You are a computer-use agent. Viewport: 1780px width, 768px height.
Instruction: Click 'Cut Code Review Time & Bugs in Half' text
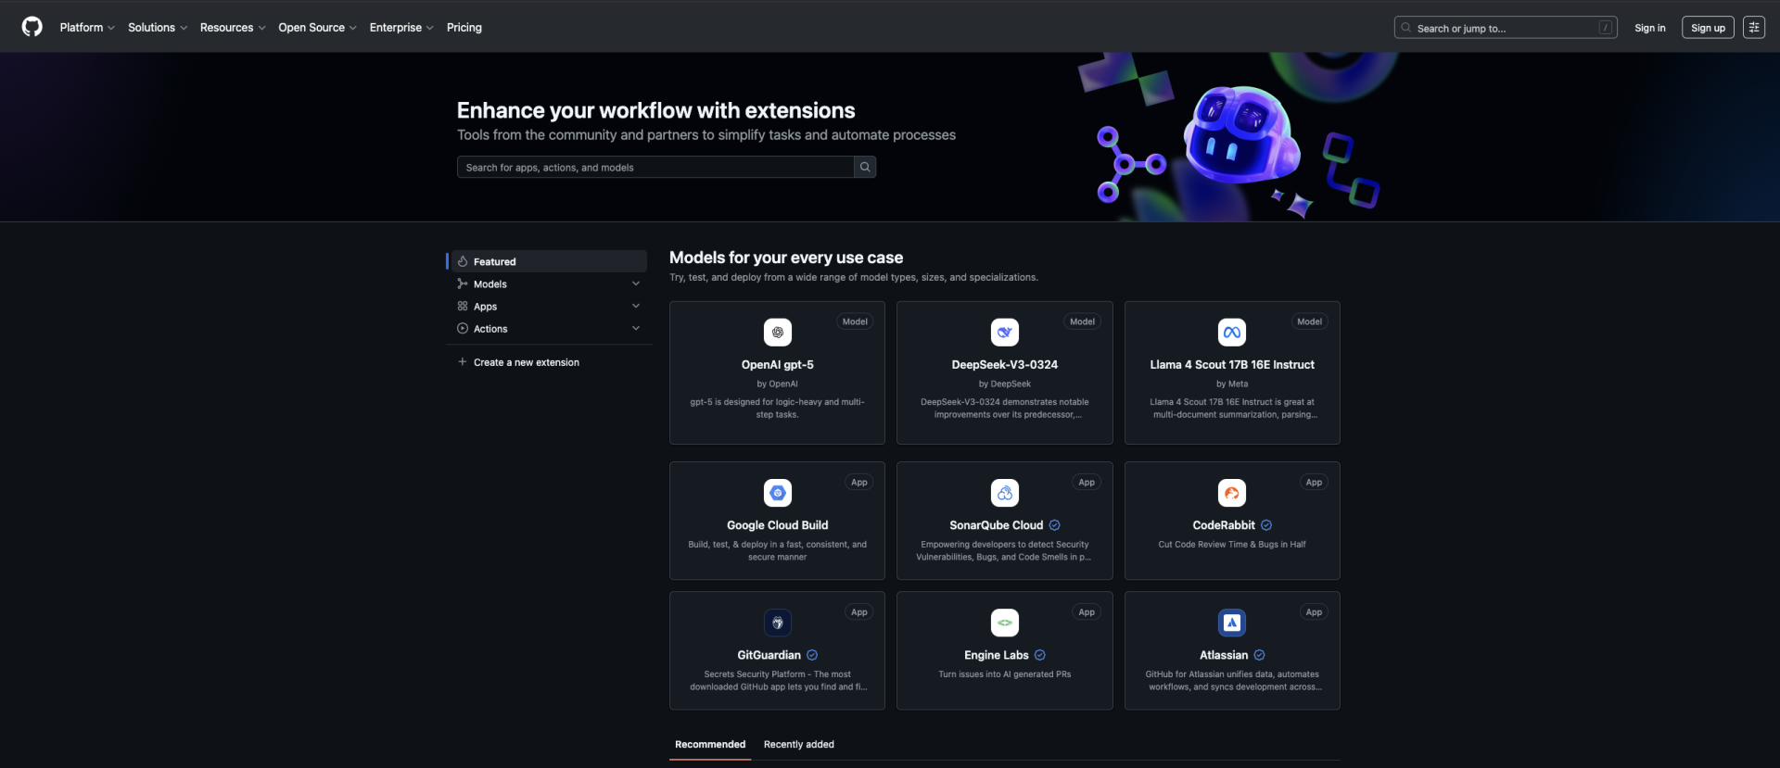coord(1232,545)
